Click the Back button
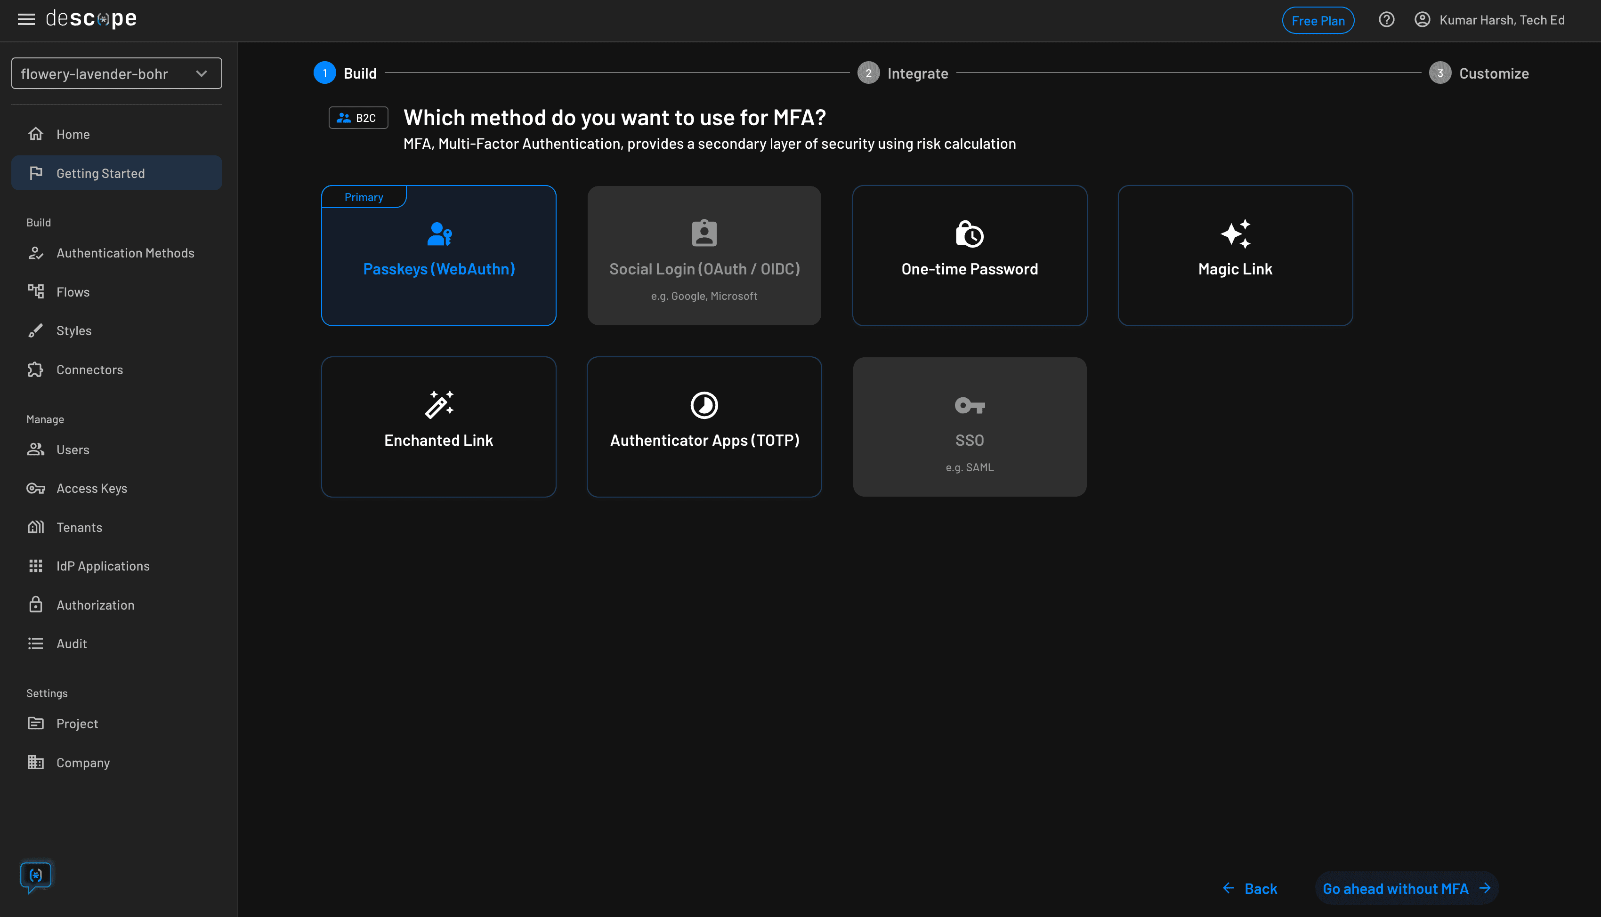1601x917 pixels. coord(1251,888)
